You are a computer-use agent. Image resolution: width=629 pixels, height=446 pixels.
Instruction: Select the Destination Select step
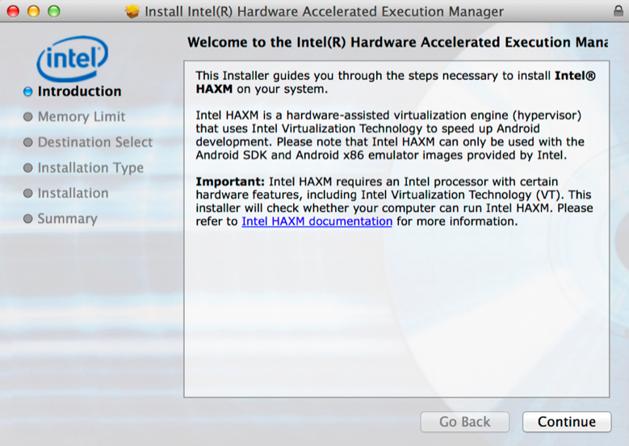click(95, 142)
